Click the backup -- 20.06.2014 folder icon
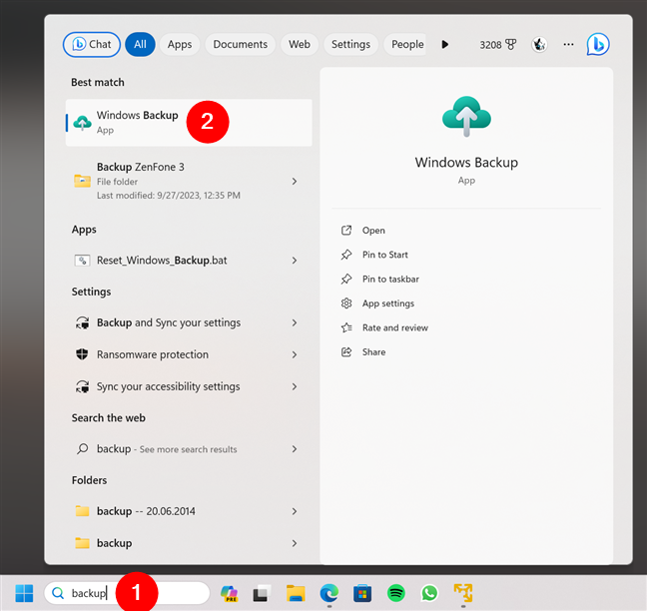The image size is (647, 611). [82, 511]
